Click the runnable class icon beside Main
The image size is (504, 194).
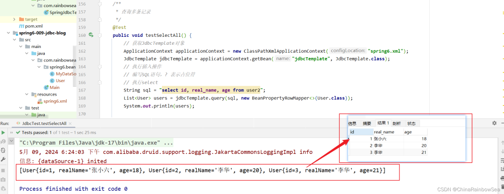click(47, 87)
